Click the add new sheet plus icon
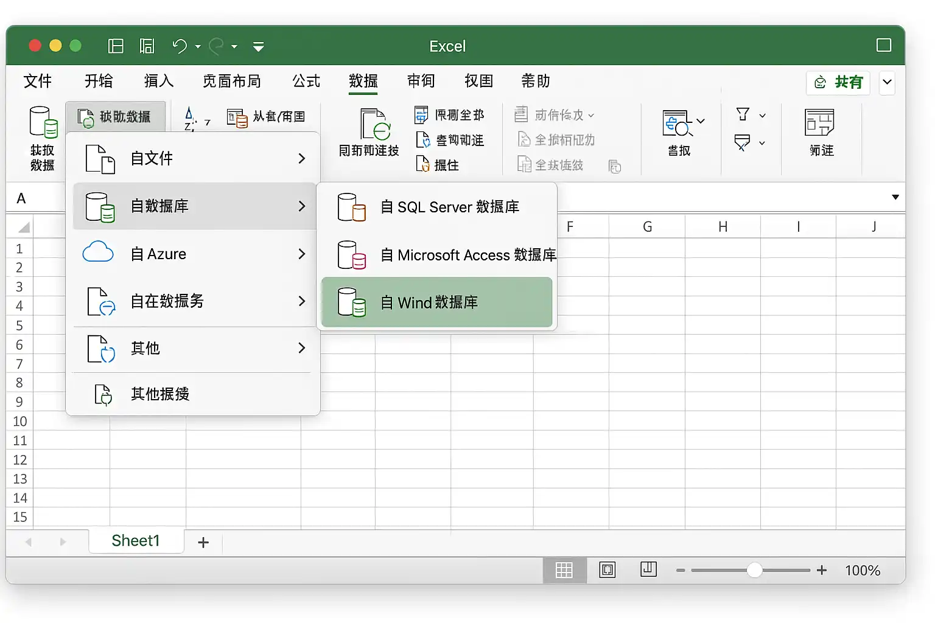The height and width of the screenshot is (623, 935). click(203, 542)
